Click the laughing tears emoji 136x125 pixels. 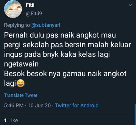click(x=20, y=83)
